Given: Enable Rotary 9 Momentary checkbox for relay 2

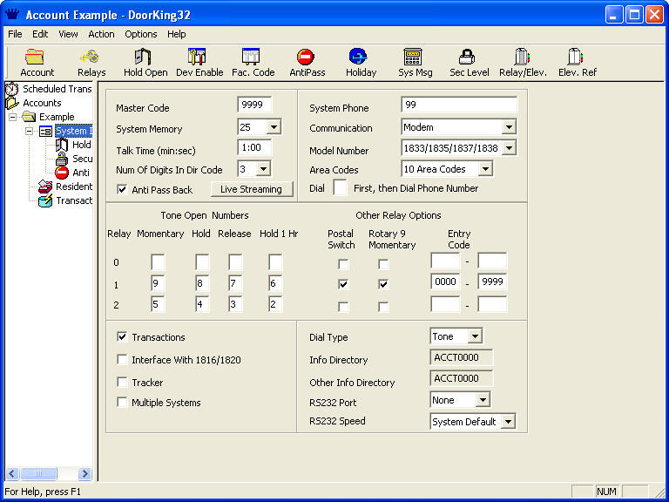Looking at the screenshot, I should 383,307.
